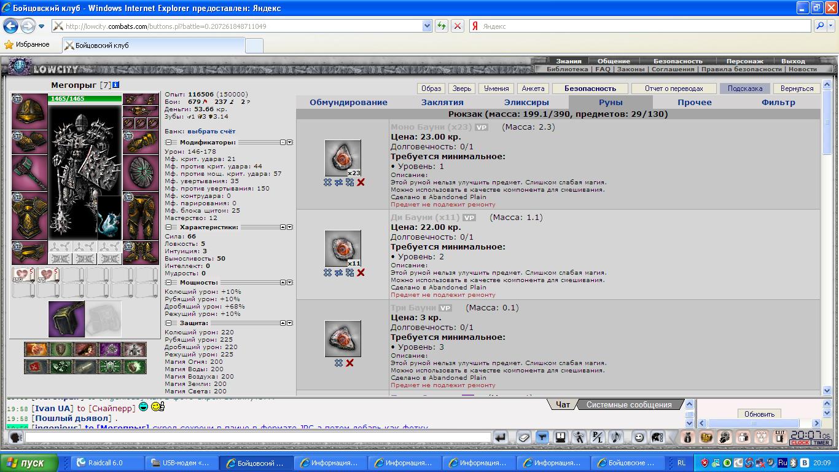Open Отчет о переводах
Screen dimensions: 839x472
[x=674, y=88]
